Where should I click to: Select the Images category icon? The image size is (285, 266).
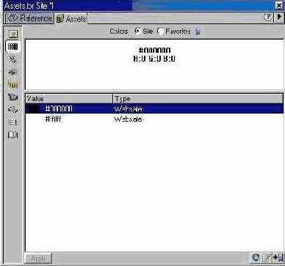click(x=12, y=34)
